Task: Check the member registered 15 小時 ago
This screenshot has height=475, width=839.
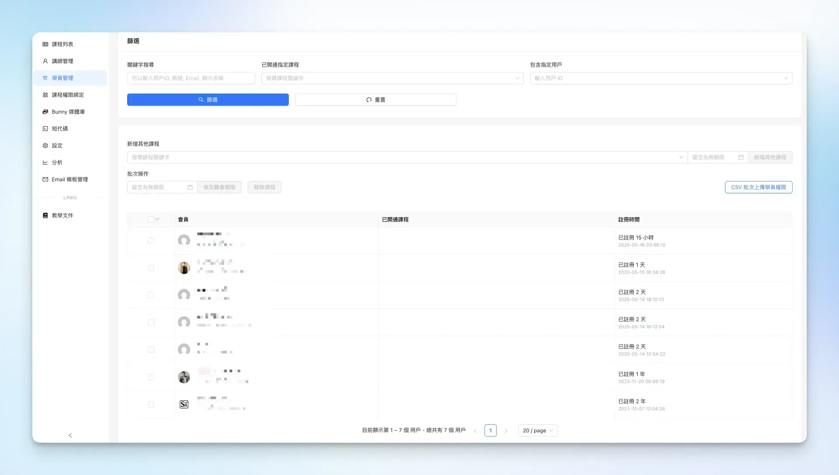Action: (x=151, y=241)
